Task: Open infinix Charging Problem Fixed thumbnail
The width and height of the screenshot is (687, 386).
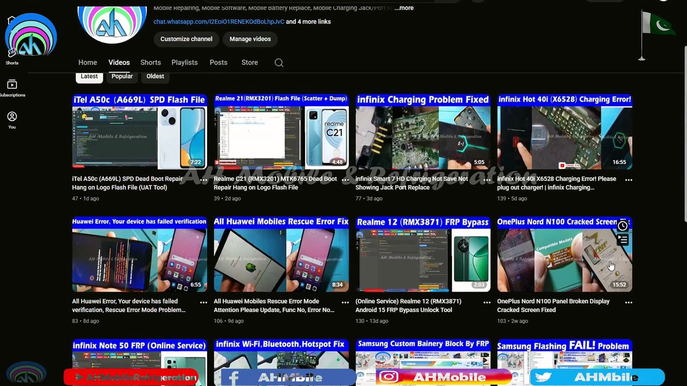Action: click(x=423, y=131)
